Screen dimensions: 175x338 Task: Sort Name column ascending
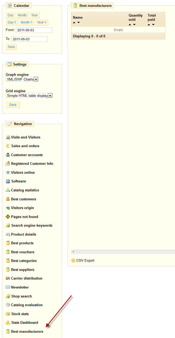tap(74, 23)
